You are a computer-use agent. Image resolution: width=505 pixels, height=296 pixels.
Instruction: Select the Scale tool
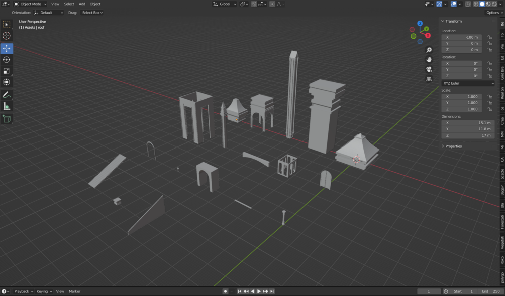pos(7,71)
